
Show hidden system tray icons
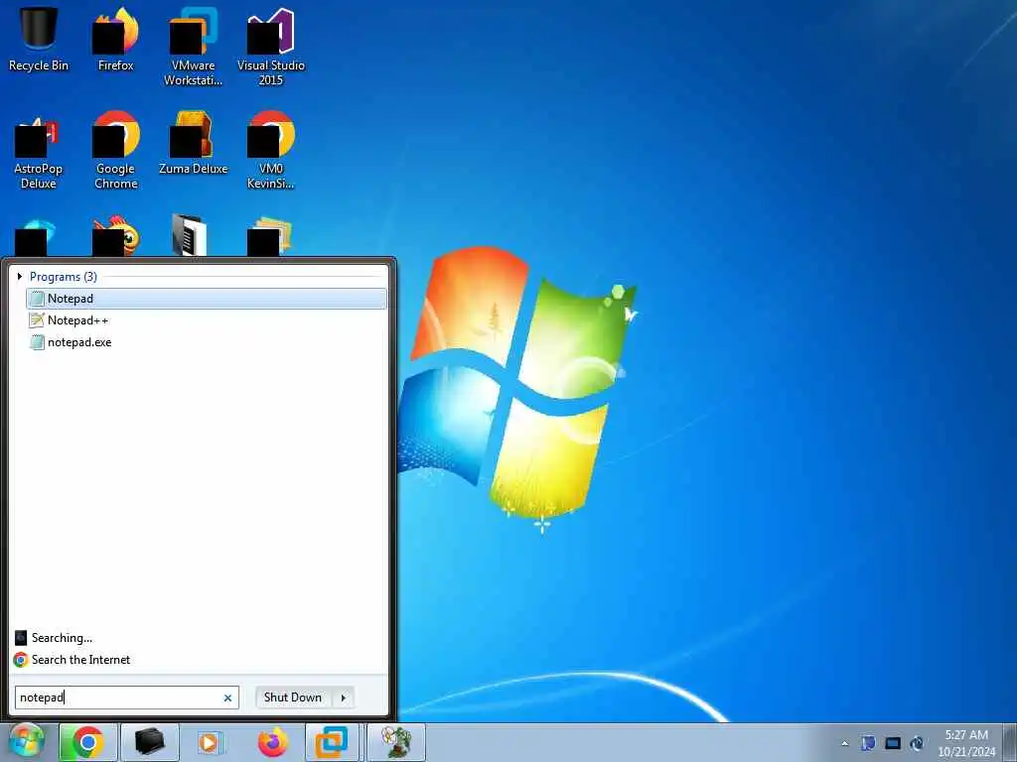point(844,743)
